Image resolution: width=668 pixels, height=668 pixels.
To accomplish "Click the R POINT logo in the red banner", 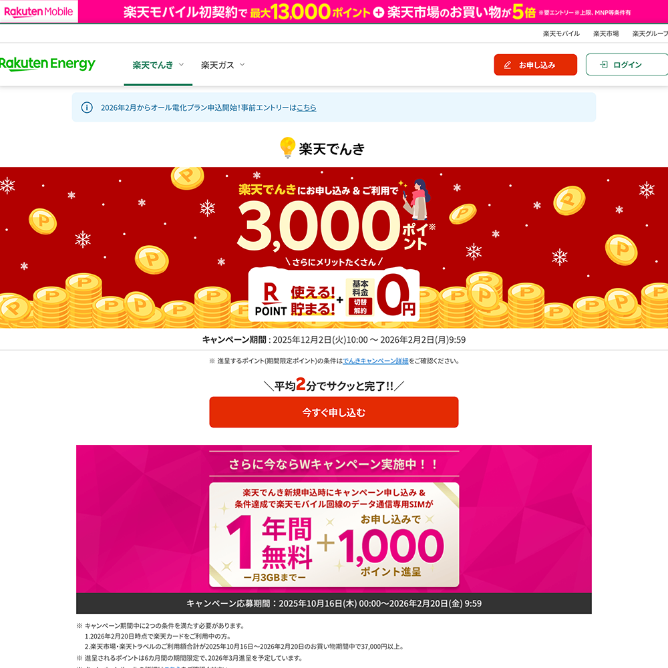I will click(x=271, y=299).
